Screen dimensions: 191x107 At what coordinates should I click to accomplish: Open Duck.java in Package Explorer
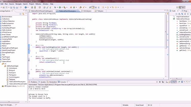(x=12, y=73)
